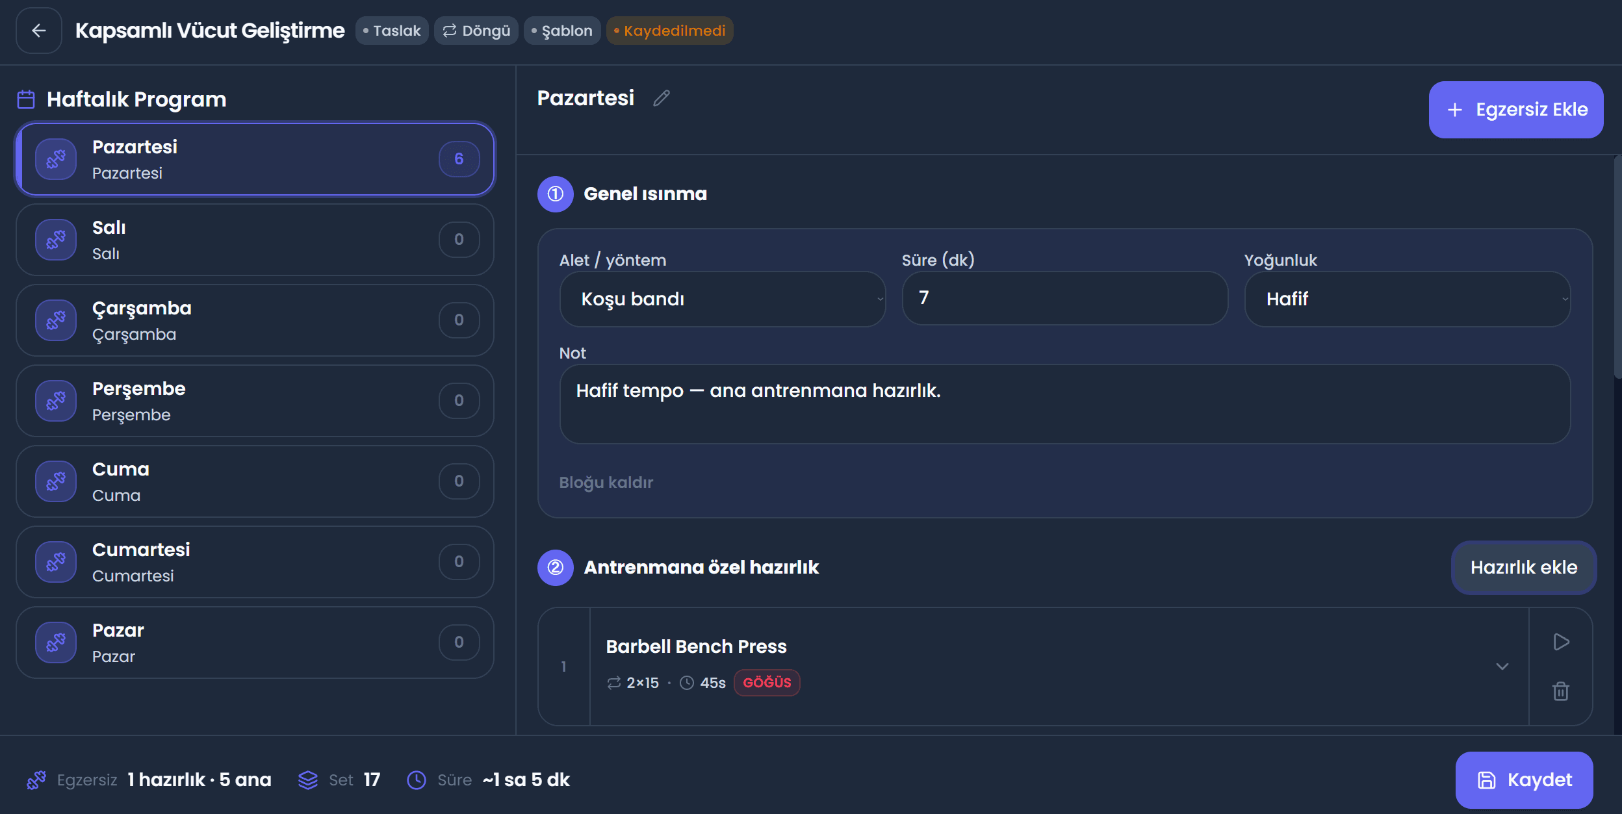Click the dumbbell icon on Perşembe row
The height and width of the screenshot is (814, 1622).
[x=56, y=401]
